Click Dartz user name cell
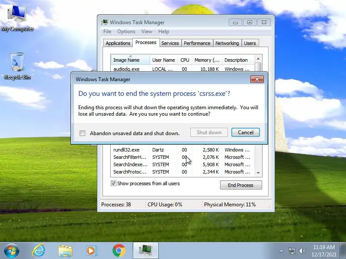The image size is (346, 259). 158,150
